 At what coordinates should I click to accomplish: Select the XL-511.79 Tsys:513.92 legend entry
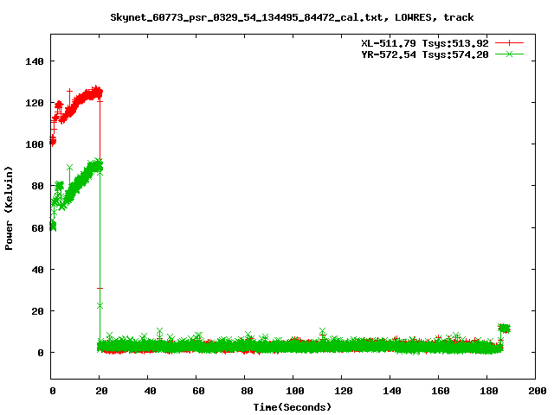(425, 43)
